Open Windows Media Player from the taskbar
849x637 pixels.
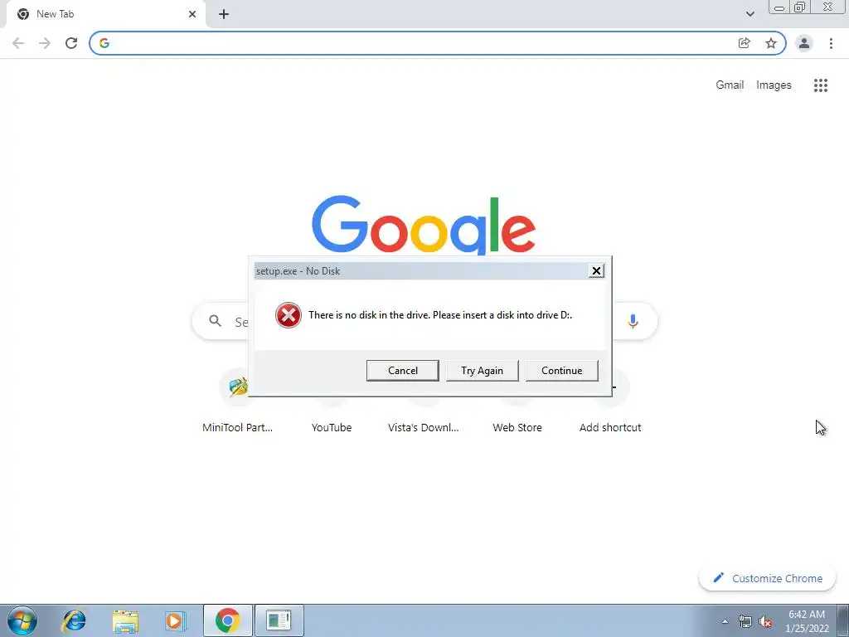(176, 620)
